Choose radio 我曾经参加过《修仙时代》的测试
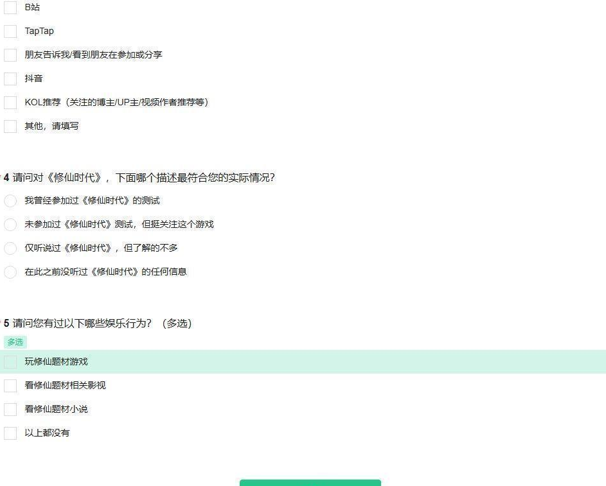Screen dimensions: 606x486 click(x=10, y=201)
